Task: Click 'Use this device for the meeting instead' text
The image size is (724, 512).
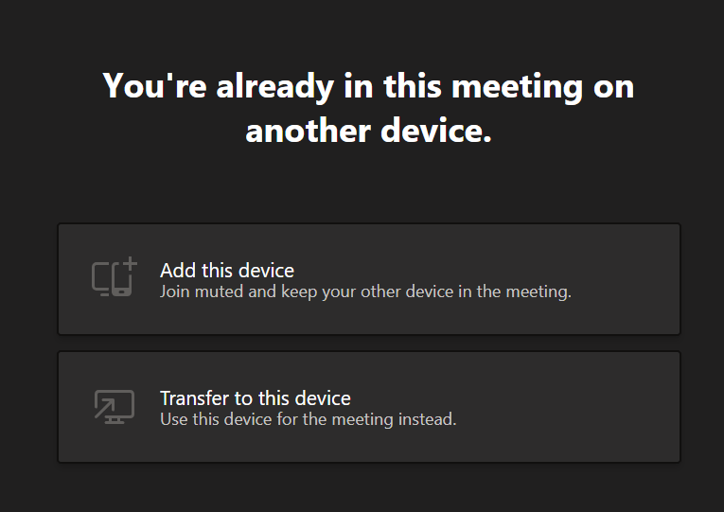Action: tap(309, 419)
